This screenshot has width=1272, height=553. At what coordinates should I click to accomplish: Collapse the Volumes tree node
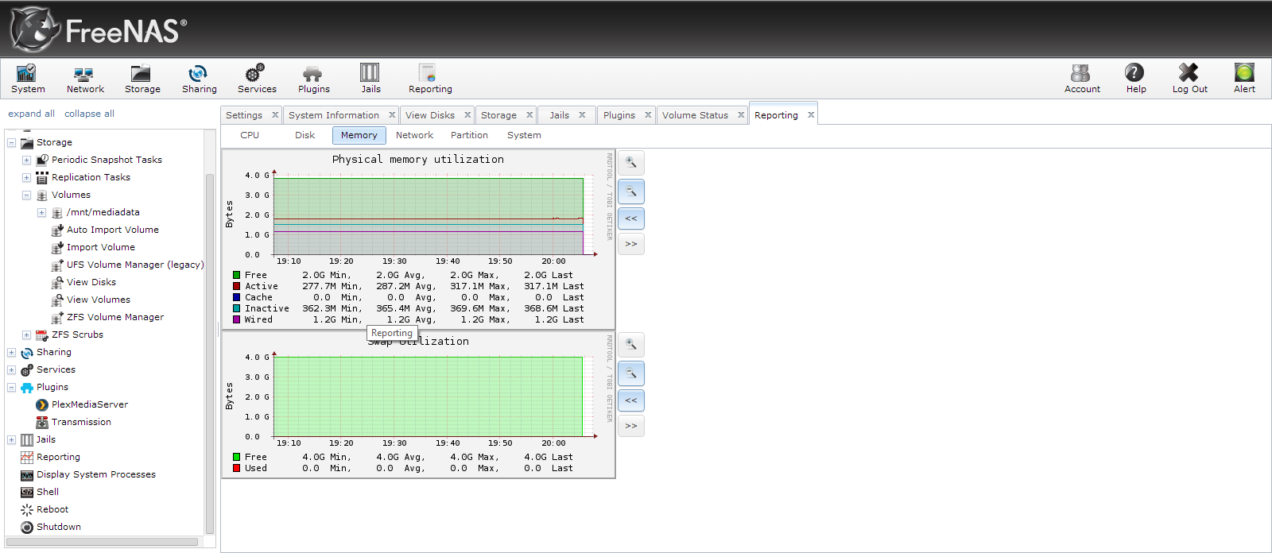(x=26, y=195)
